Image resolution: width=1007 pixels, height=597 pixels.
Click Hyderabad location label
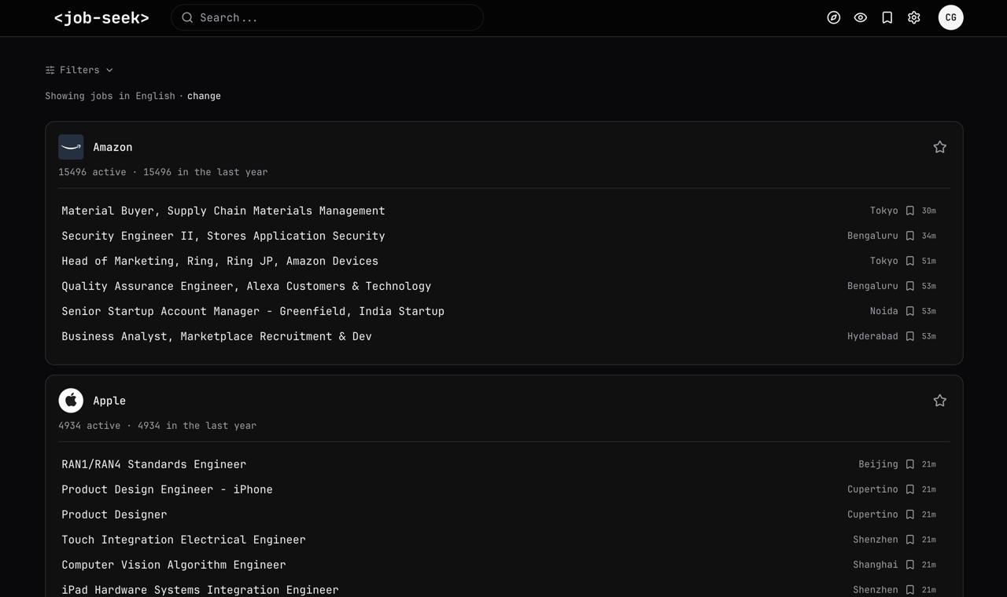872,336
